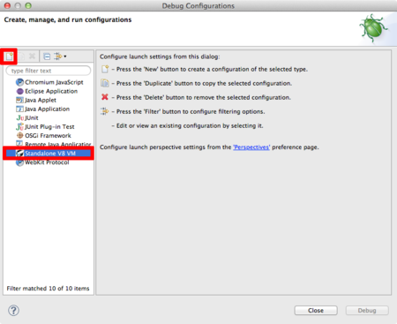
Task: Click Duplicate icon in instructions pane
Action: click(105, 83)
